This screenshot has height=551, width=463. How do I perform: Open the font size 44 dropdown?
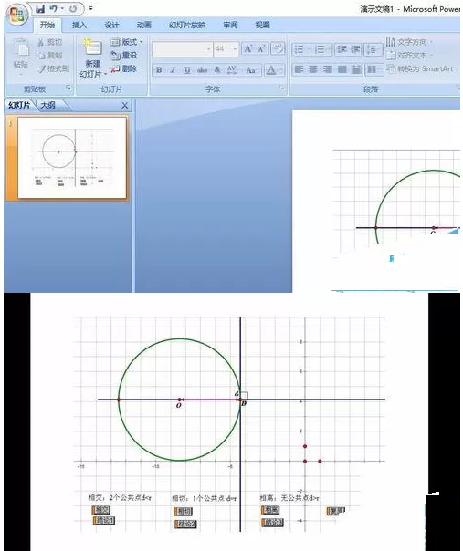[226, 49]
